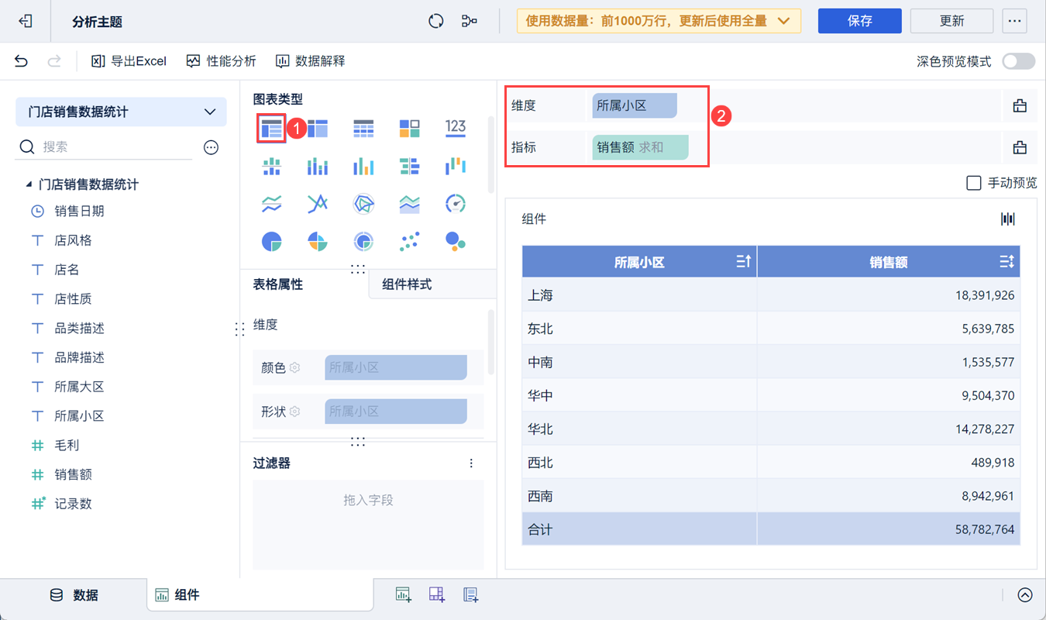Select the cross table chart type
Image resolution: width=1046 pixels, height=620 pixels.
coord(318,129)
